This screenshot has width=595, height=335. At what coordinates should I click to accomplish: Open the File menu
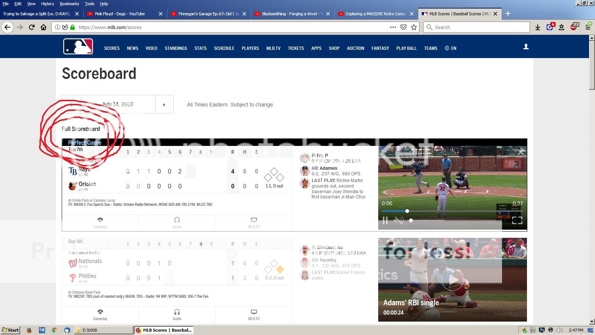(6, 4)
